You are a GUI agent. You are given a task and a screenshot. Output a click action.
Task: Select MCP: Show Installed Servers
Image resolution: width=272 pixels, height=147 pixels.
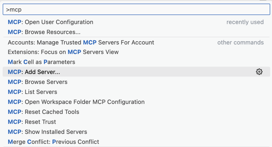click(x=48, y=132)
